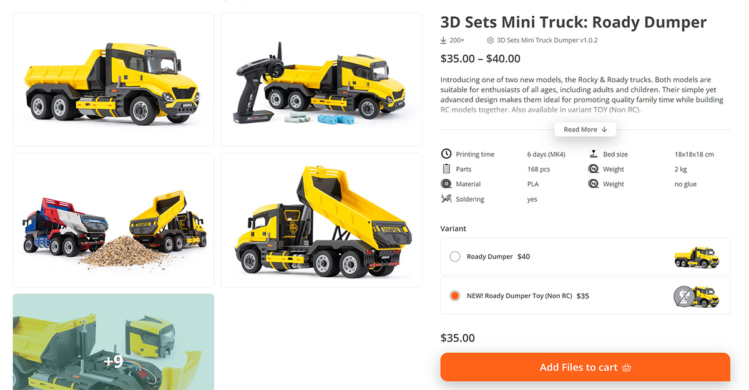
Task: Open photo of two trucks with gravel pile
Action: pos(114,220)
